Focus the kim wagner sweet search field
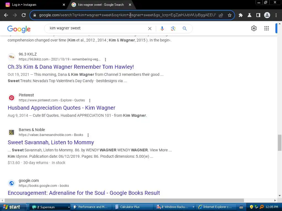Screen dimensions: 282x211 click(97, 28)
